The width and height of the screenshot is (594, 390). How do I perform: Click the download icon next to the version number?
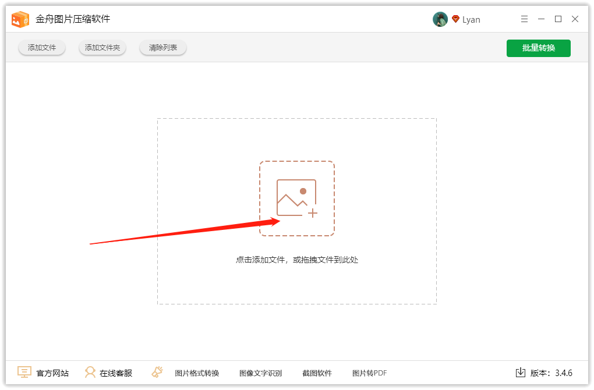click(x=520, y=373)
